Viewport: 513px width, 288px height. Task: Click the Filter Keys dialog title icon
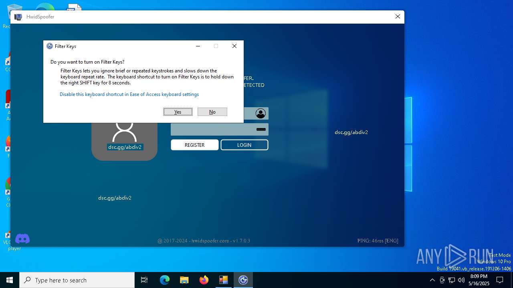click(50, 46)
